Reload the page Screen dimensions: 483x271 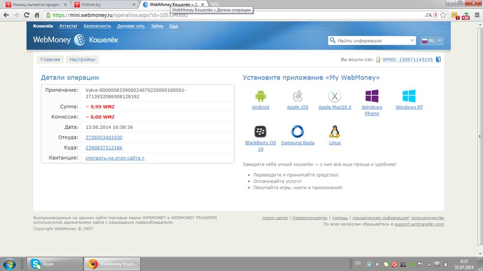[26, 15]
